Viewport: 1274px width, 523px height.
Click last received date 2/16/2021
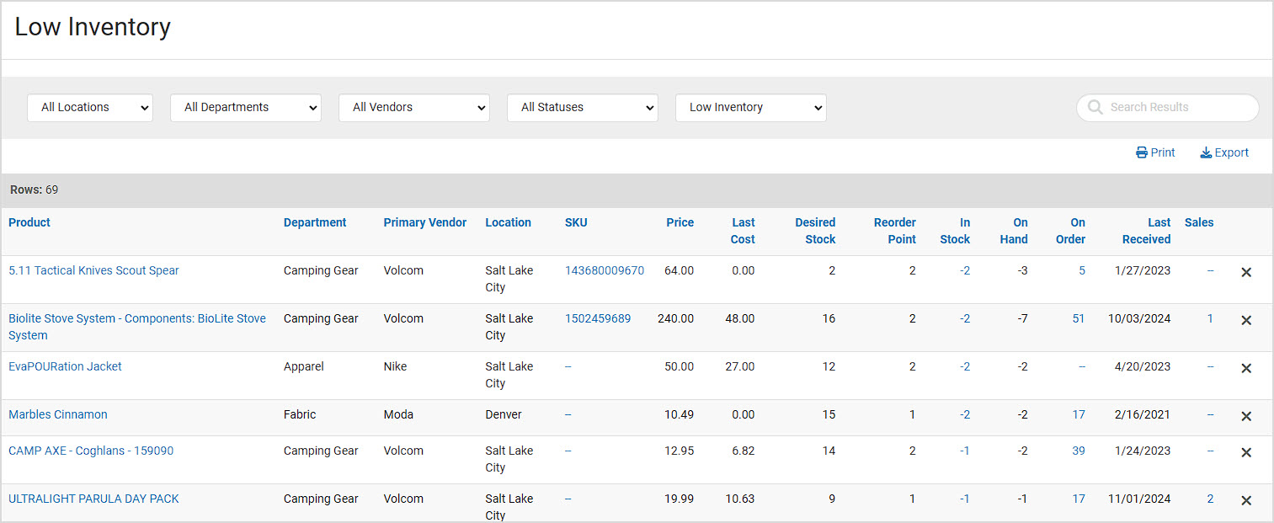(x=1143, y=414)
